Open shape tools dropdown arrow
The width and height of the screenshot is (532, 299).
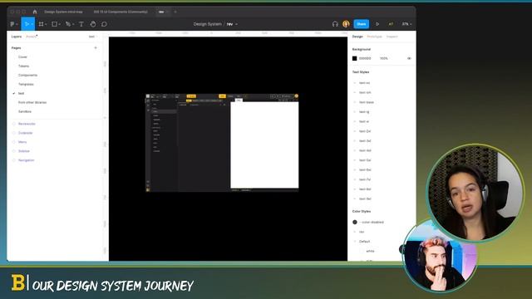point(59,24)
